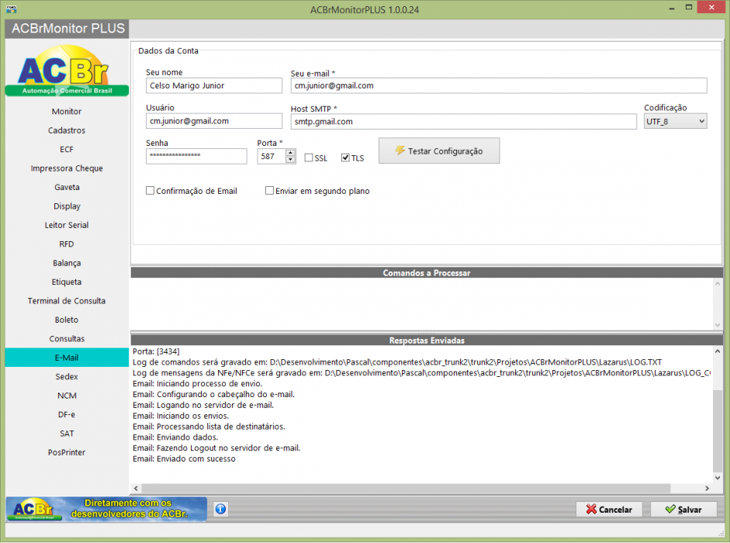Click log line 'Porta: [3434]'
Screen dimensions: 730x543
click(156, 351)
